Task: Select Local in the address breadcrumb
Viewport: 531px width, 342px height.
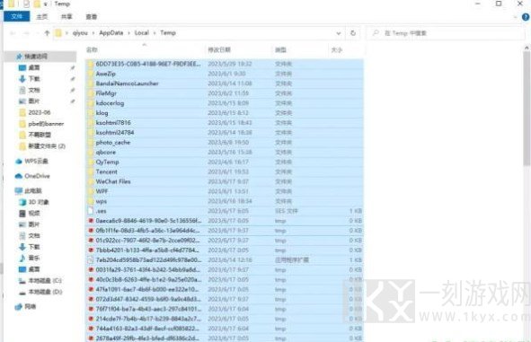Action: [x=142, y=33]
